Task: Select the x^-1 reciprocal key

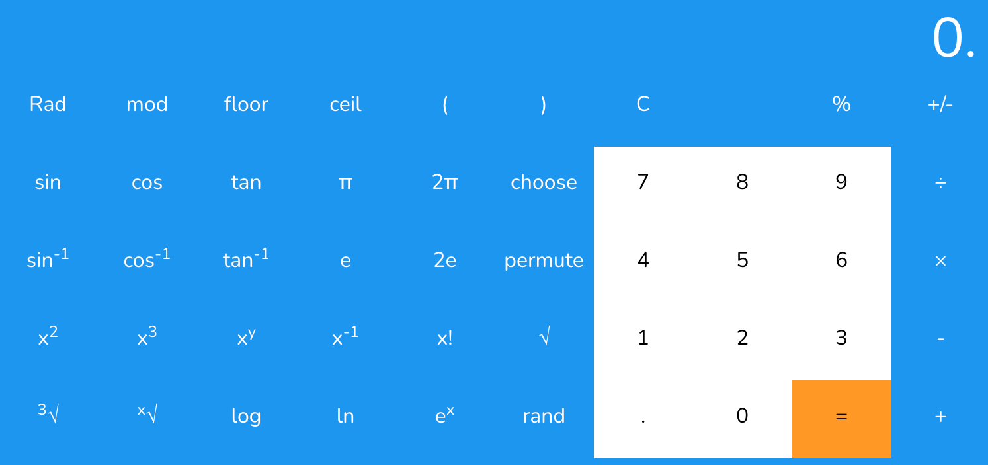Action: click(x=345, y=338)
